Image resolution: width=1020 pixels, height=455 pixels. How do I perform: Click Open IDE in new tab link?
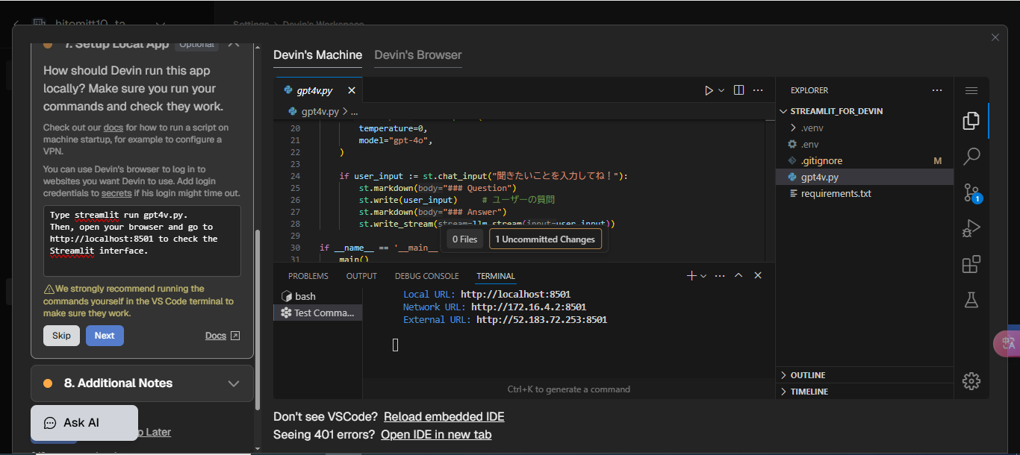(436, 435)
